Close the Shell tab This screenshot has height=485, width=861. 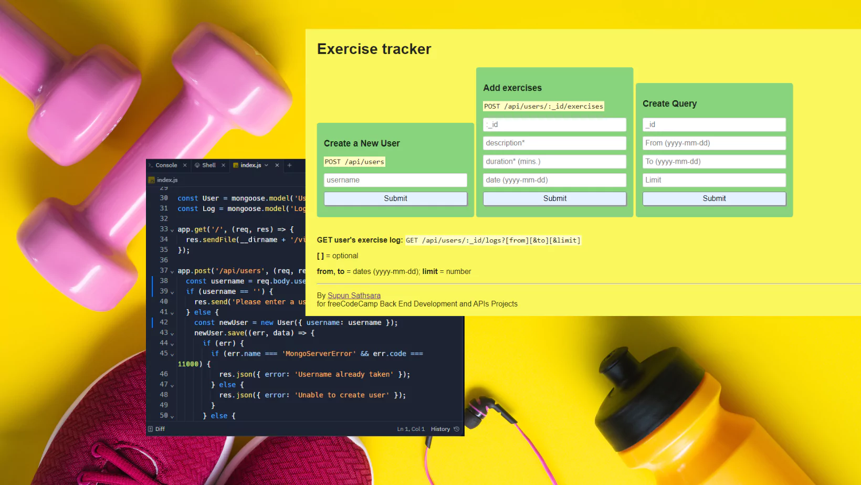(x=223, y=165)
